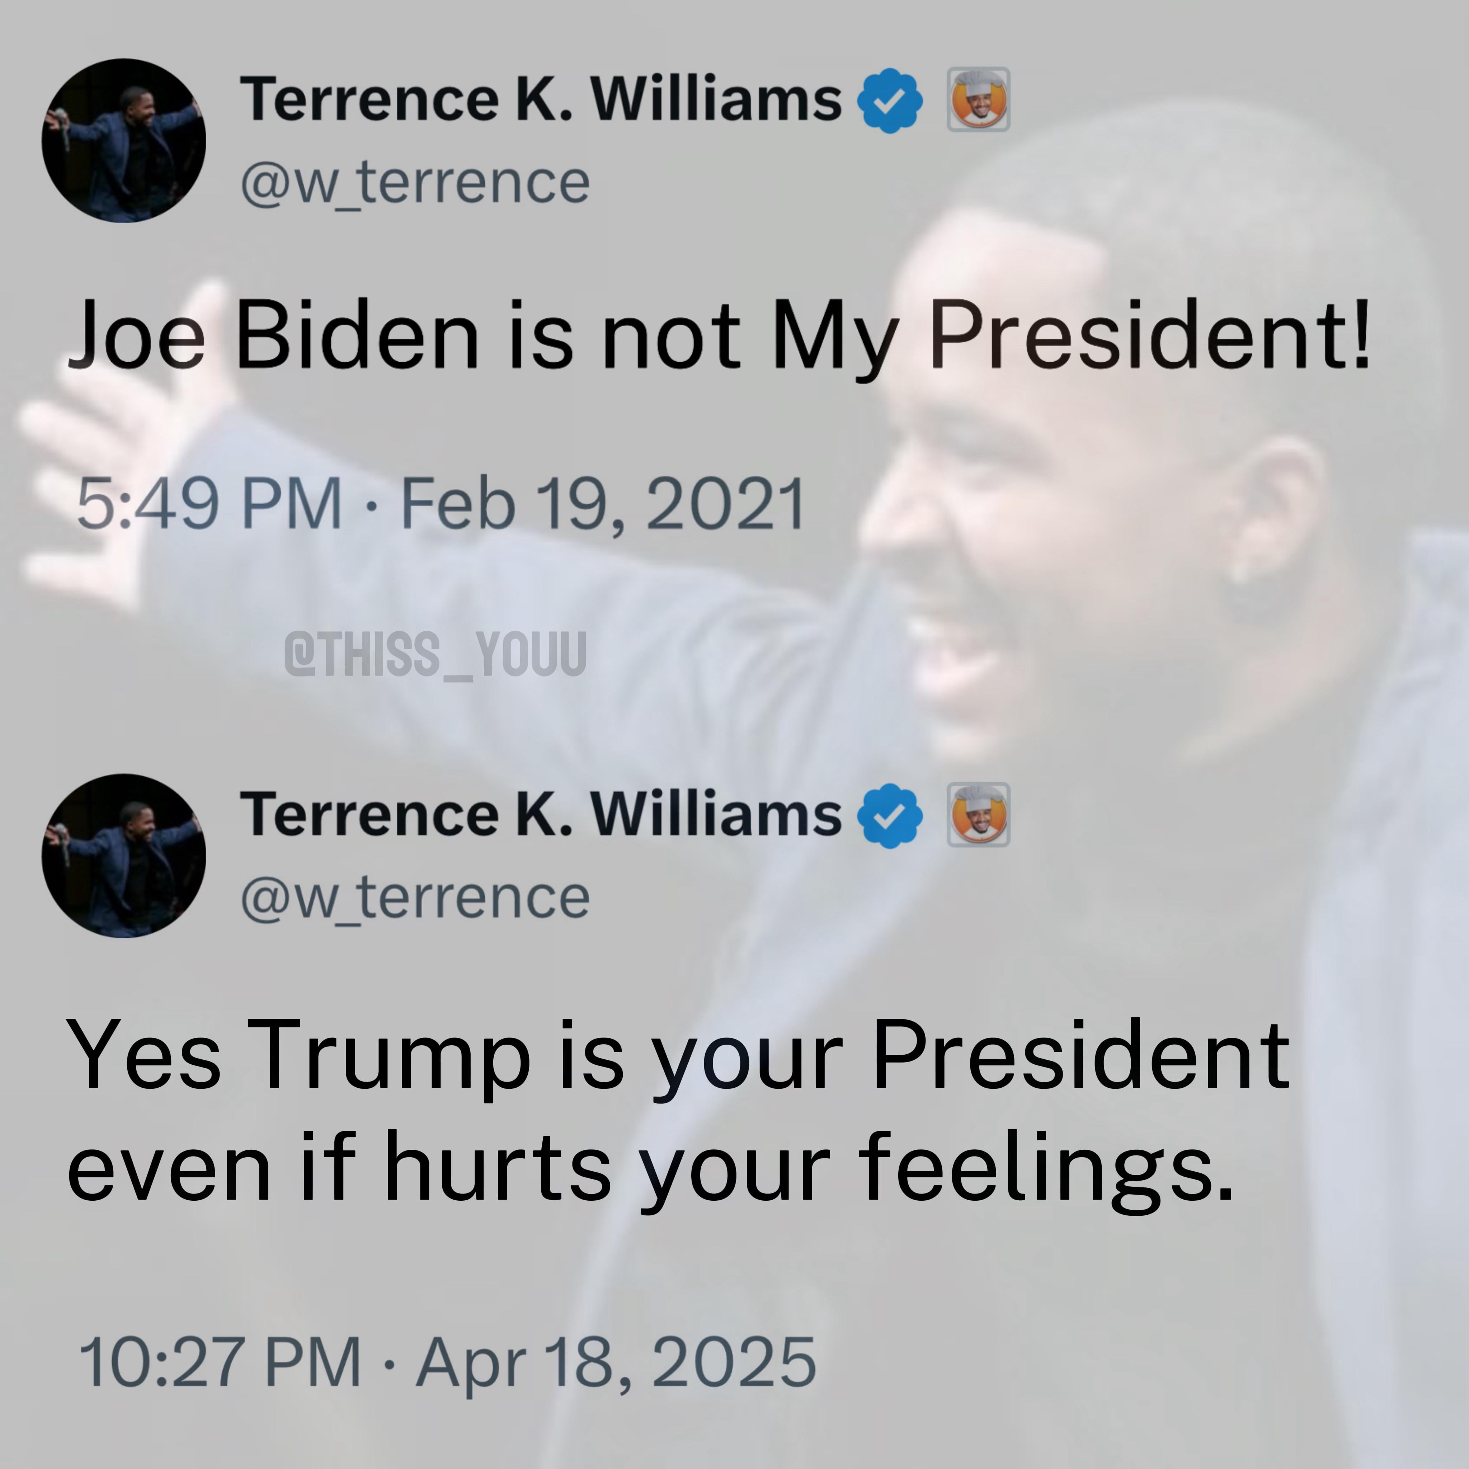The image size is (1469, 1469).
Task: Click the first tweet's profile avatar
Action: pyautogui.click(x=124, y=141)
